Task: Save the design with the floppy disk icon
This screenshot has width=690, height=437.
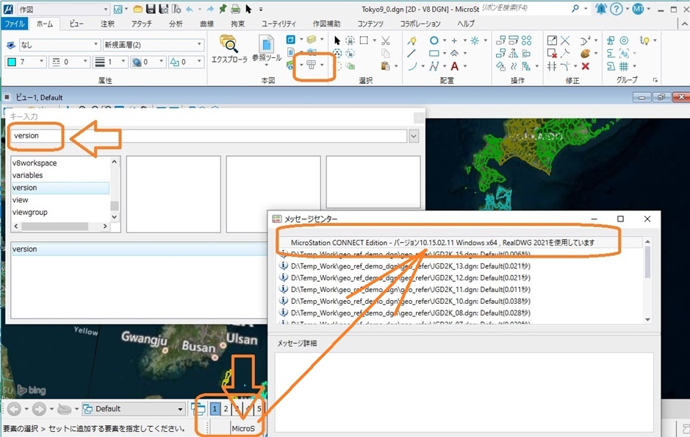Action: pyautogui.click(x=151, y=9)
